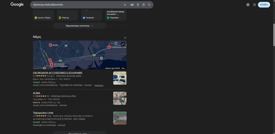Open the Χρυσός Οδηγός source card

[x=44, y=15]
